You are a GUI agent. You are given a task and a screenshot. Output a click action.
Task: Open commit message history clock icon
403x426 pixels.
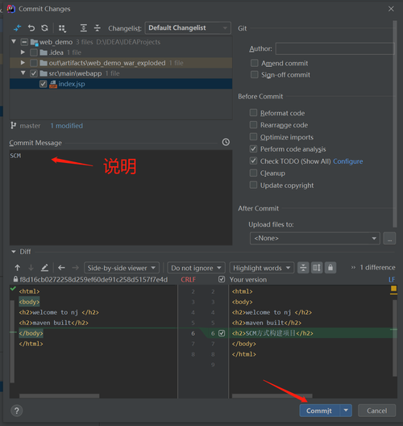point(226,142)
